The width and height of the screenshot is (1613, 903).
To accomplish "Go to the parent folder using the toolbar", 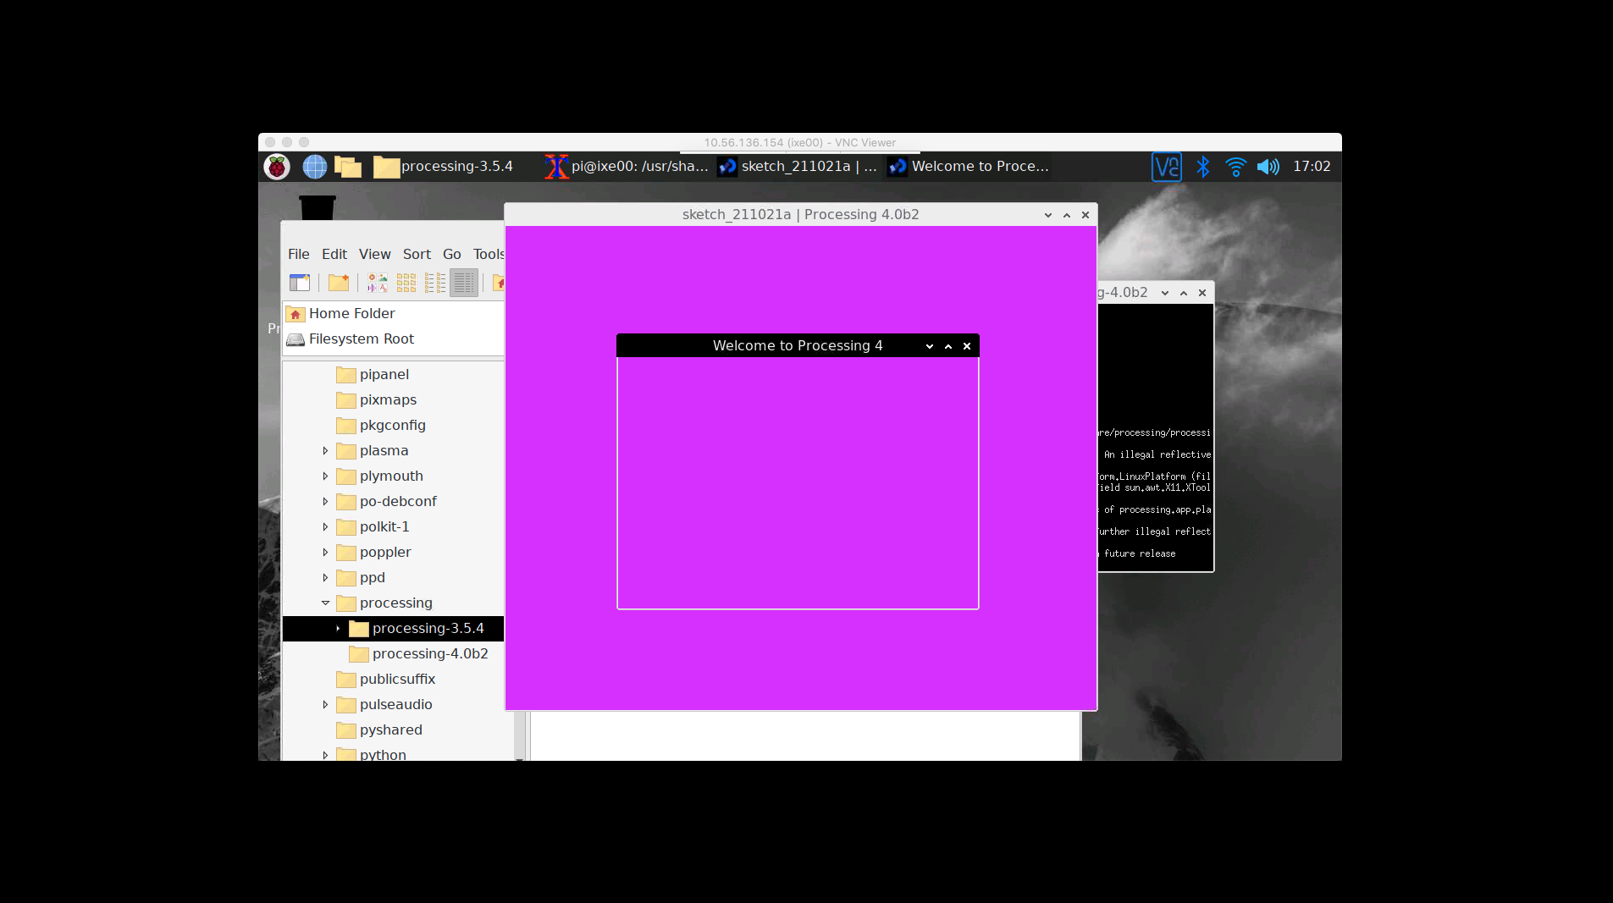I will pos(500,283).
